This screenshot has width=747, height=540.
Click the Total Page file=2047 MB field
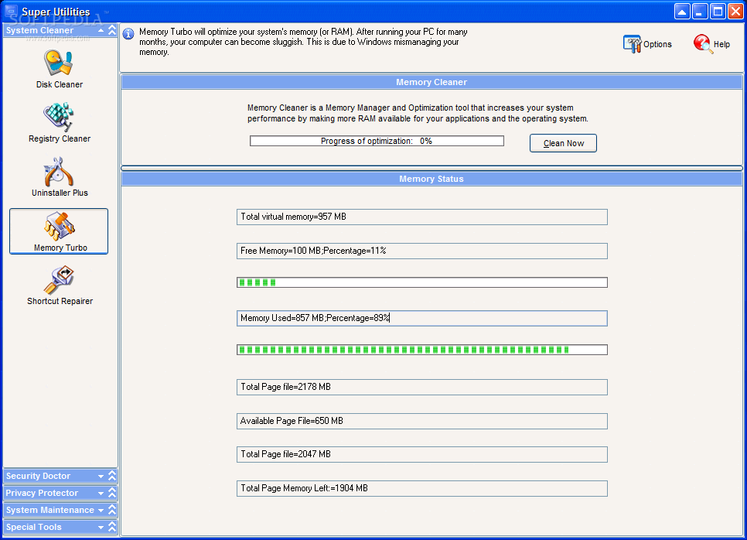click(422, 454)
